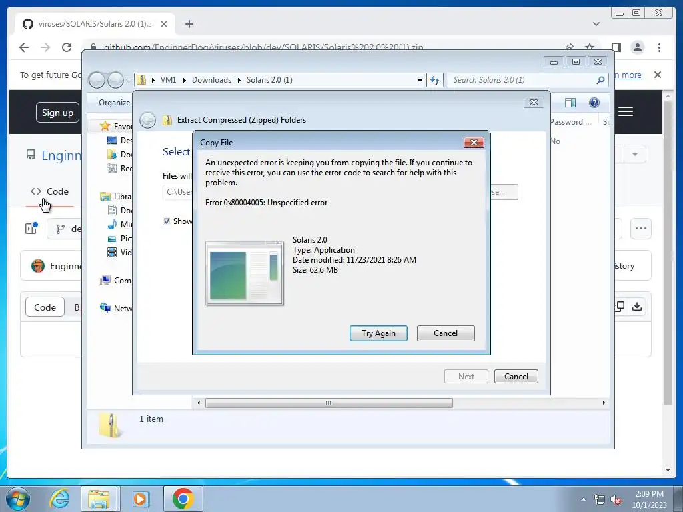This screenshot has height=512, width=683.
Task: Cancel the Copy File error dialog
Action: point(445,333)
